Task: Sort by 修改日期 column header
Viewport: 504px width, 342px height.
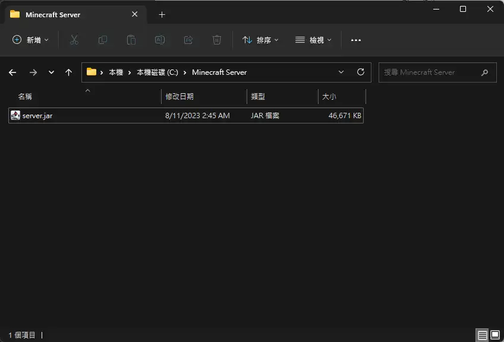Action: 204,96
